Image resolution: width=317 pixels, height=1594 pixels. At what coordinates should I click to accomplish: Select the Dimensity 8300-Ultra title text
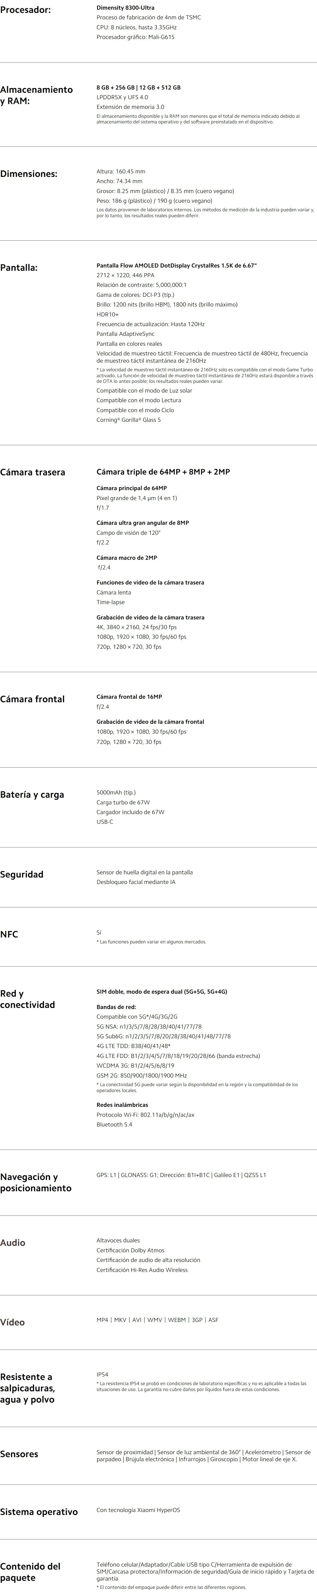125,8
